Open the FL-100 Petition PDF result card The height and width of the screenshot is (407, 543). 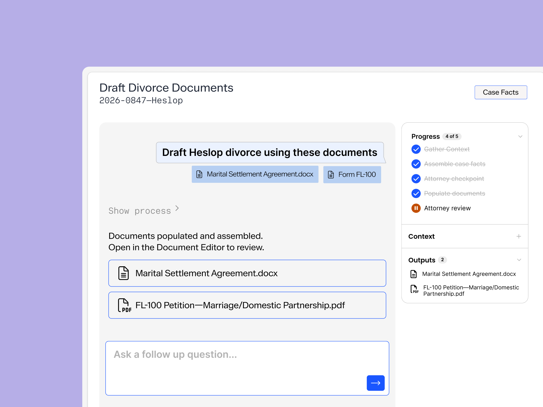(x=247, y=305)
